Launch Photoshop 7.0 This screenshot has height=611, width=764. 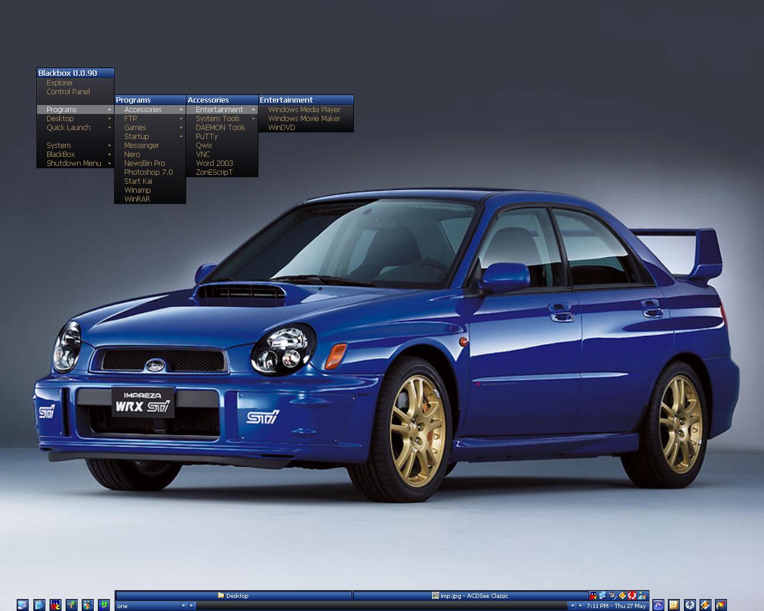click(x=150, y=172)
